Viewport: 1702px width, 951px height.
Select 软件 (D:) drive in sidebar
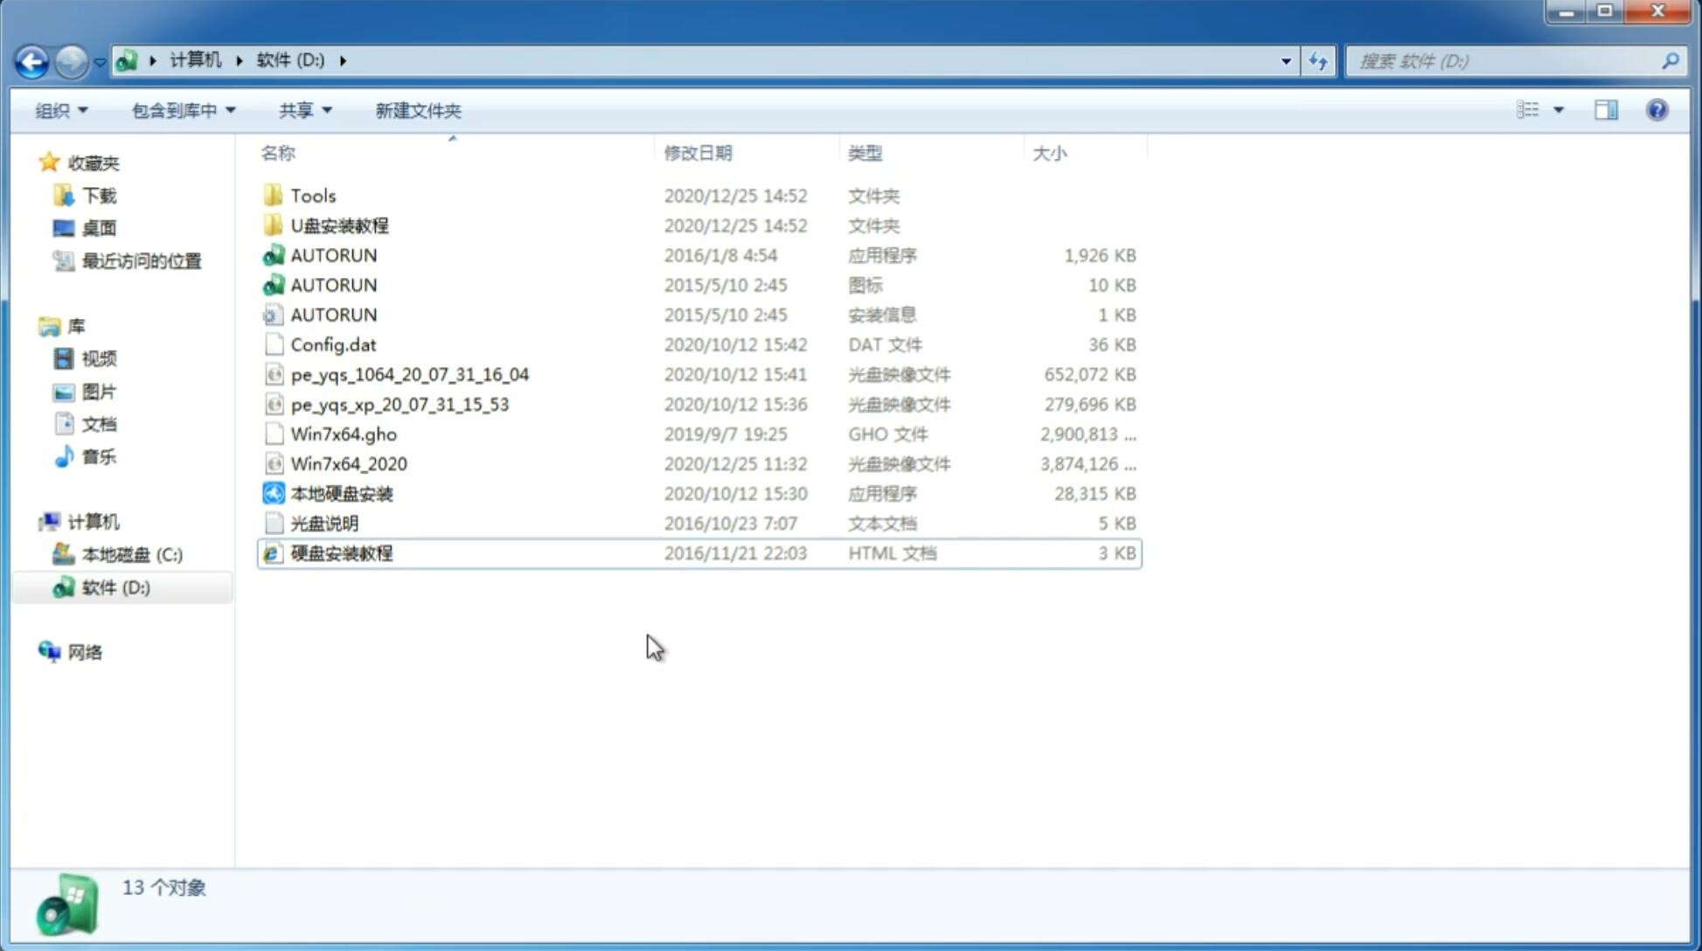pos(115,587)
